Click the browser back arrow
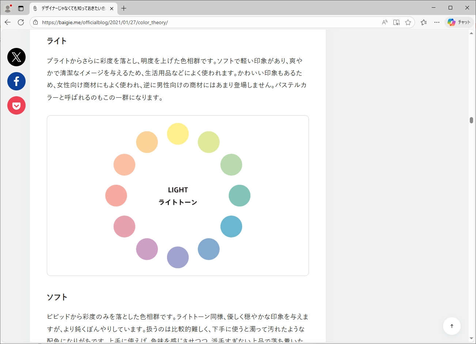This screenshot has height=344, width=476. (x=8, y=22)
